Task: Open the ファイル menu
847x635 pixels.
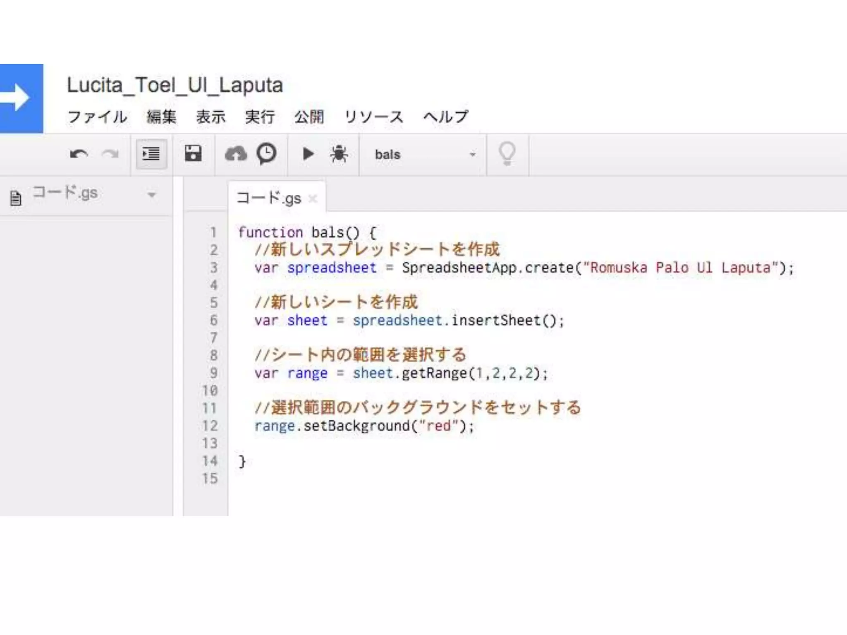Action: pyautogui.click(x=98, y=117)
